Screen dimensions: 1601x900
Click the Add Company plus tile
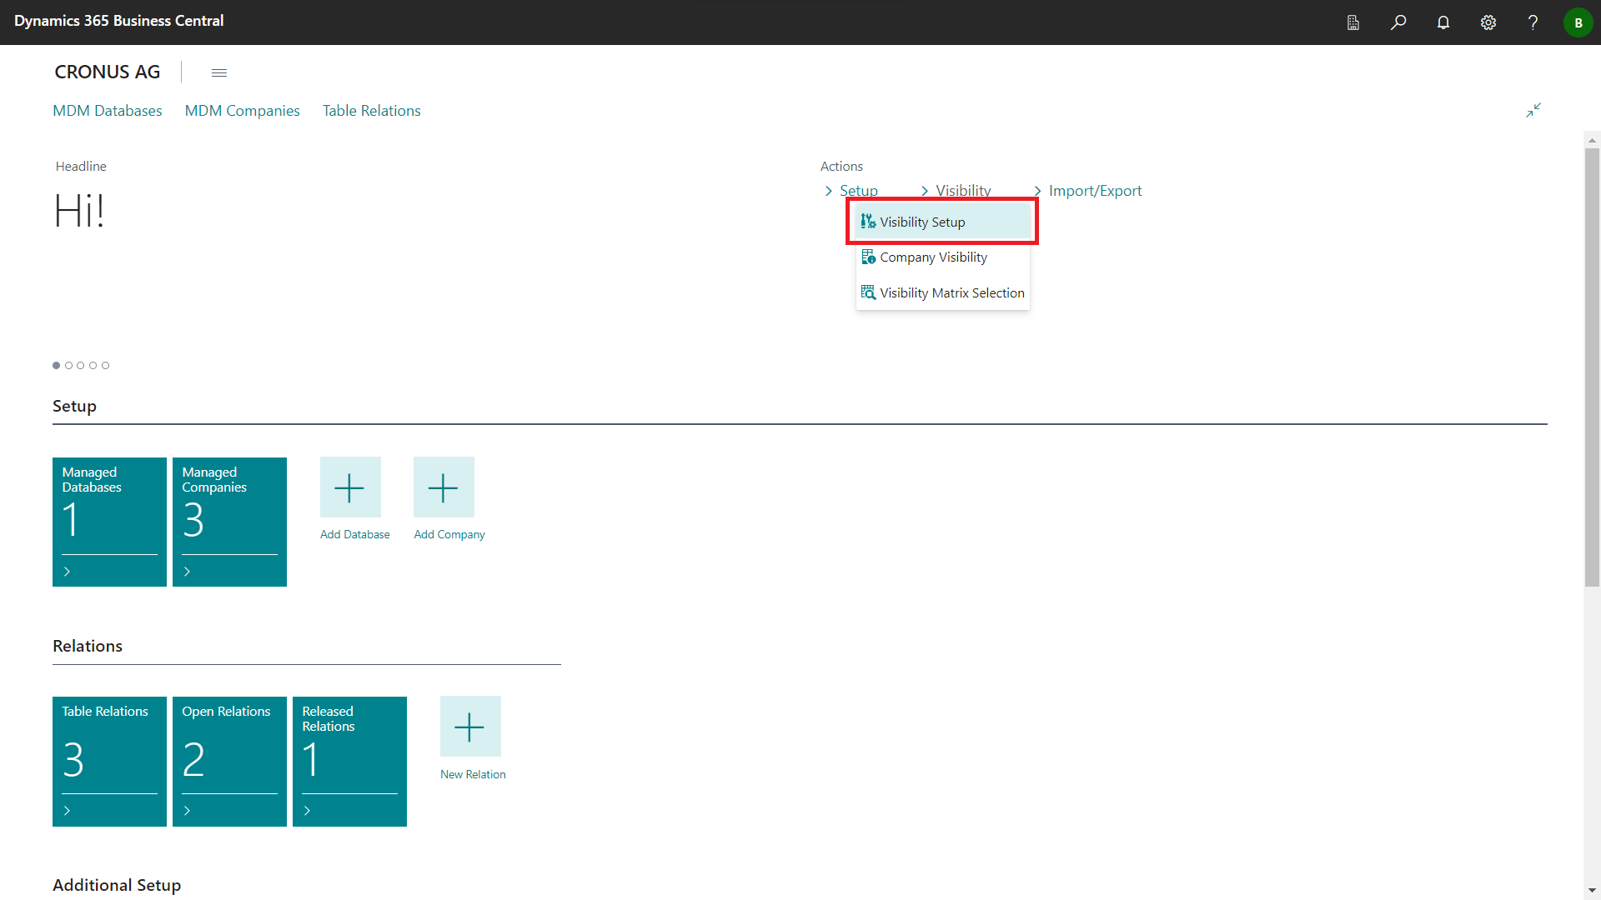tap(444, 487)
